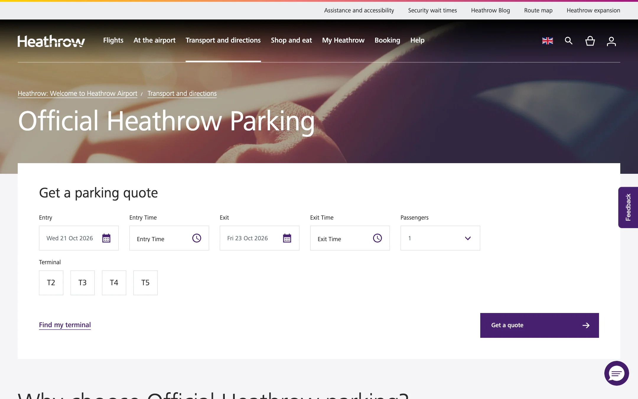Open Transport and directions menu

pos(223,40)
